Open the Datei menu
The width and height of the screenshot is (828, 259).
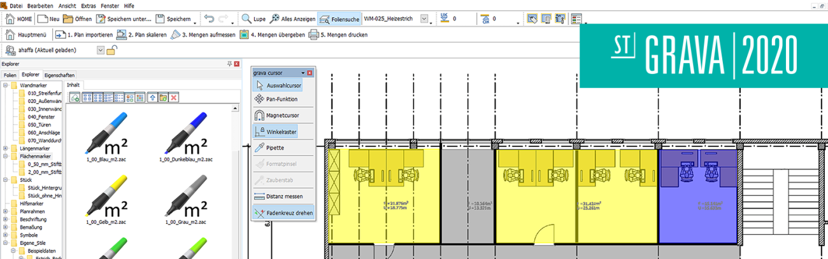tap(17, 5)
